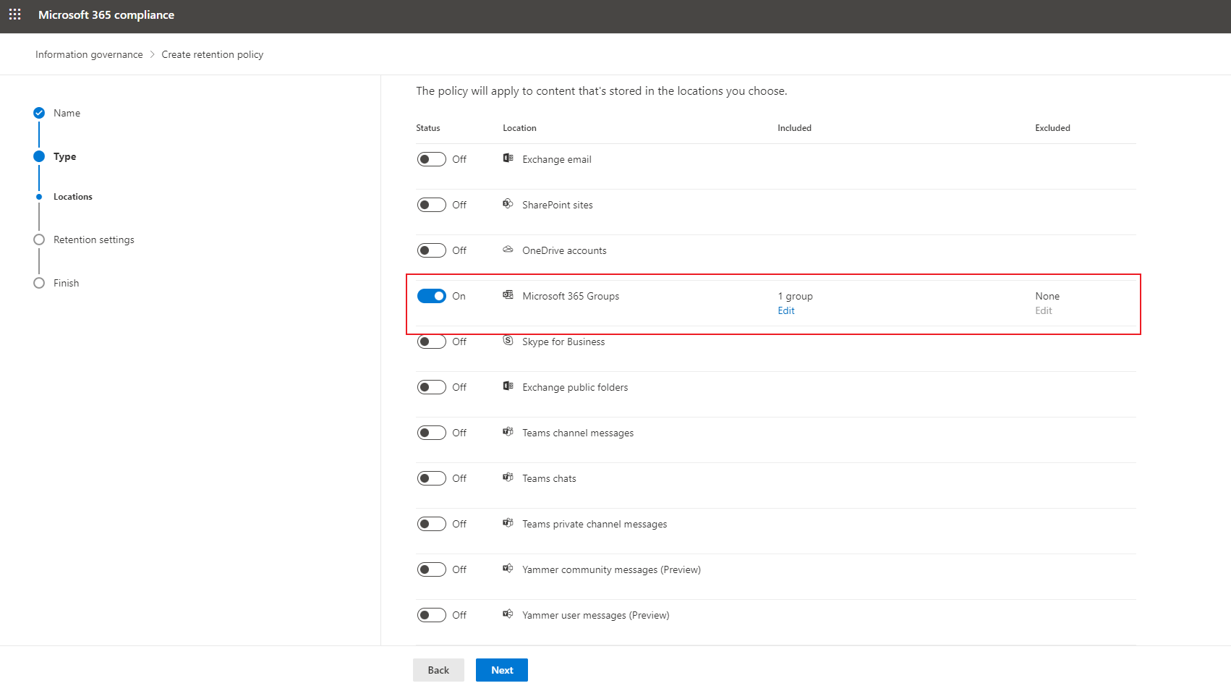Viewport: 1231px width, 691px height.
Task: Click the 'Teams chats' label
Action: (x=549, y=478)
